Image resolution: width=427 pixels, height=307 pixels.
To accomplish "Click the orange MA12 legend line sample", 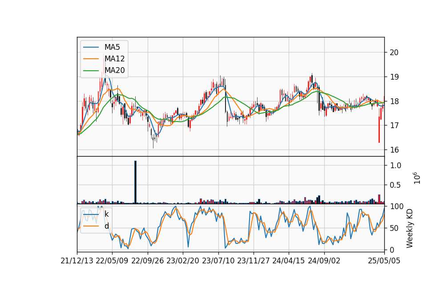I will [91, 59].
